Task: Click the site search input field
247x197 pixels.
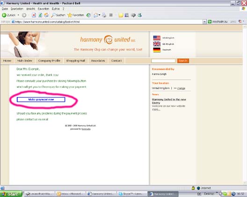Action: coord(163,61)
